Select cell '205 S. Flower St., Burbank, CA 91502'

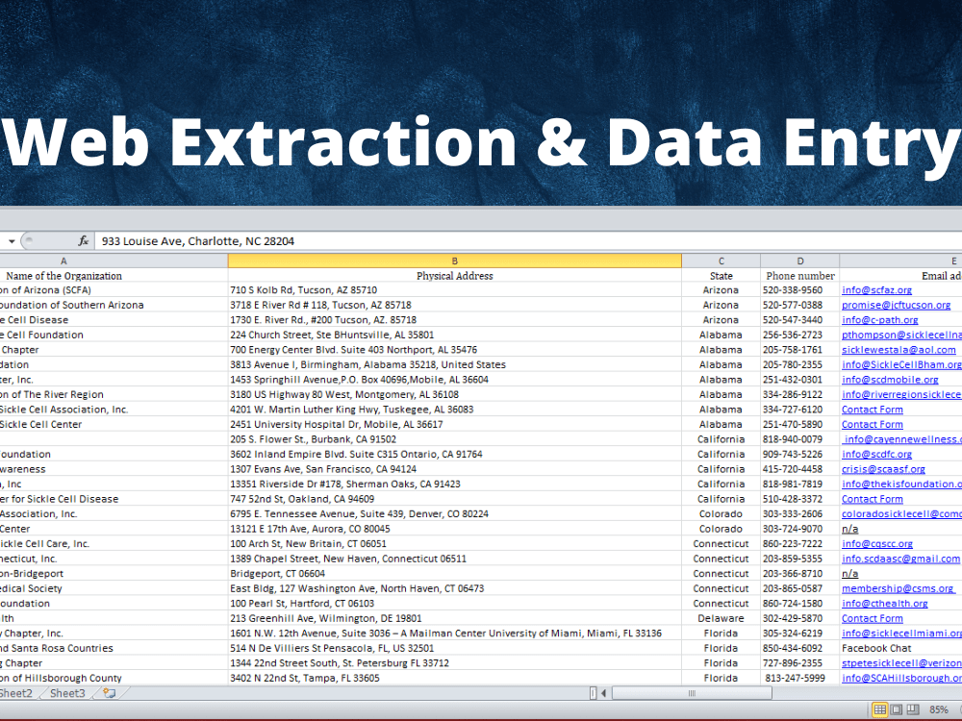pos(455,439)
